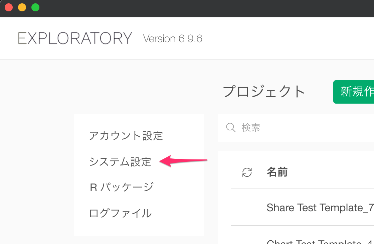
Task: Open the Share Test Template_7 project
Action: tap(320, 208)
